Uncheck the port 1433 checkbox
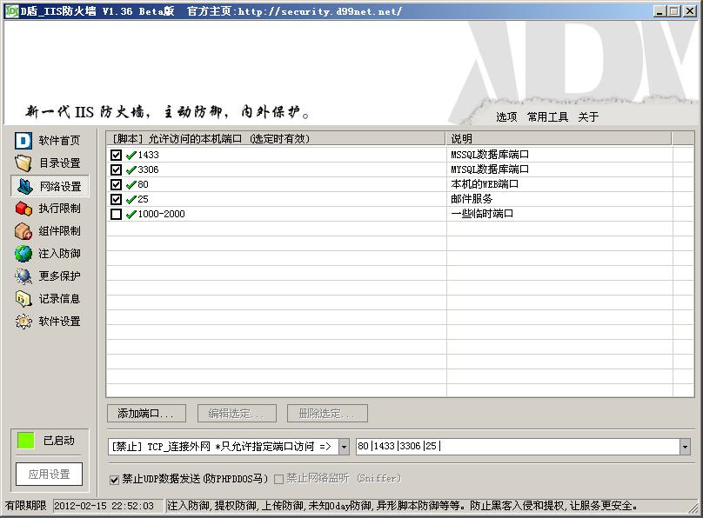Viewport: 703px width, 518px height. [x=116, y=155]
